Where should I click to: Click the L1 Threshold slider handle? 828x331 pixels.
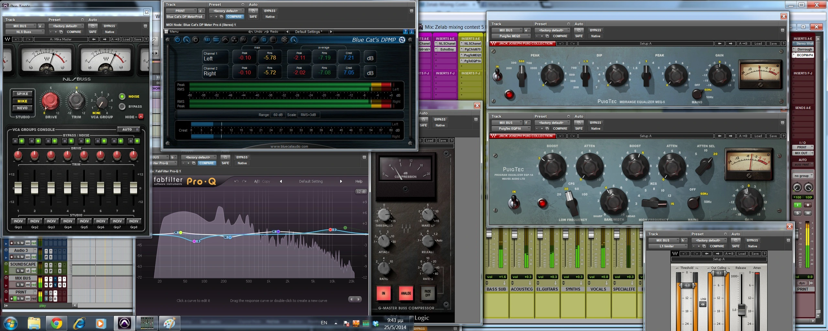pyautogui.click(x=687, y=285)
